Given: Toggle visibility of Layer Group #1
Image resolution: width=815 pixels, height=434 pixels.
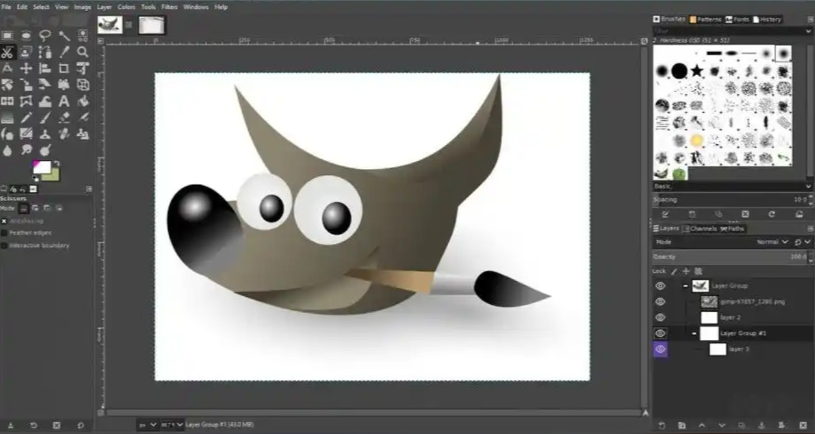Looking at the screenshot, I should pyautogui.click(x=660, y=333).
